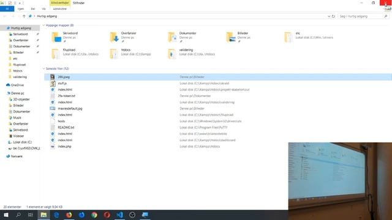Open the File (Fil) ribbon tab

[x=7, y=9]
